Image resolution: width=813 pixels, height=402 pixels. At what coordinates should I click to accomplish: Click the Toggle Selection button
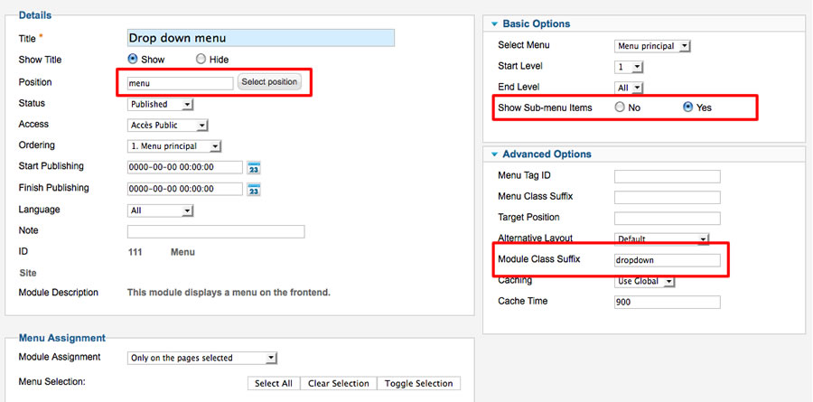419,383
